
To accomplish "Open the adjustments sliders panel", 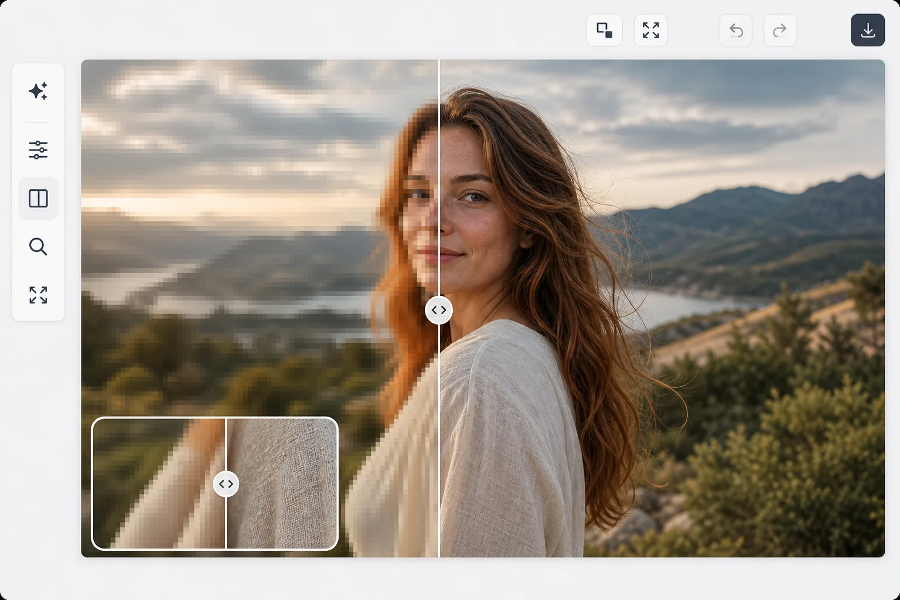I will point(38,150).
